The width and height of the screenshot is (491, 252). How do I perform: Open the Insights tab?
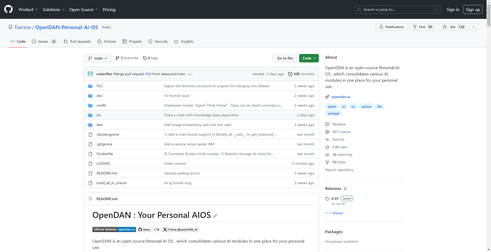pos(184,41)
